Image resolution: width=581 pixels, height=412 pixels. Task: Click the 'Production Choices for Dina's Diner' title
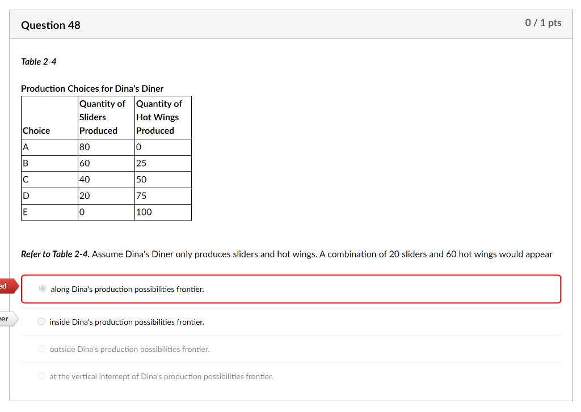(92, 88)
